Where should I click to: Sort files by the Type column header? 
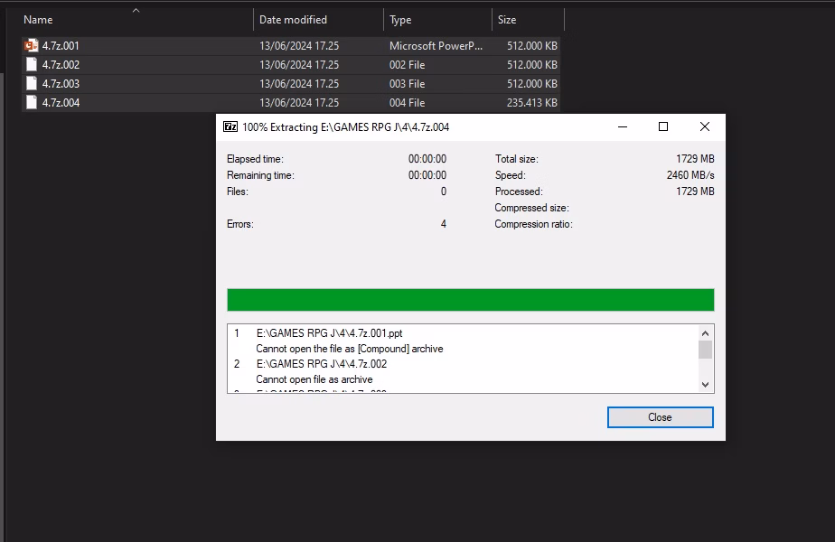(400, 20)
